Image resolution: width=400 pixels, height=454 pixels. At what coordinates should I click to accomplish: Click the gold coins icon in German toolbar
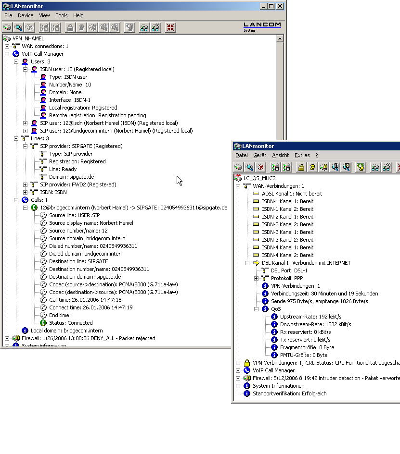pyautogui.click(x=312, y=167)
